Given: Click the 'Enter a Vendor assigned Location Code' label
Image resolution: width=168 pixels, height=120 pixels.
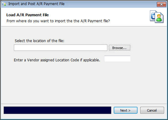Looking at the screenshot, I should pos(57,60).
